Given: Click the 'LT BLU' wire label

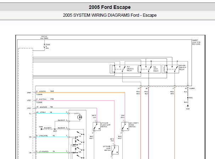Looking at the screenshot, I should (x=43, y=112).
